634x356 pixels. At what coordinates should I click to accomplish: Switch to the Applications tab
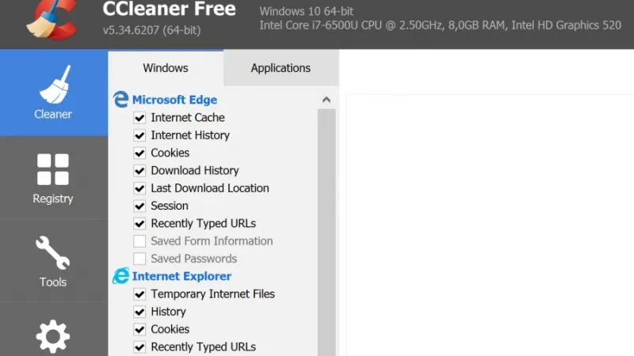(281, 68)
